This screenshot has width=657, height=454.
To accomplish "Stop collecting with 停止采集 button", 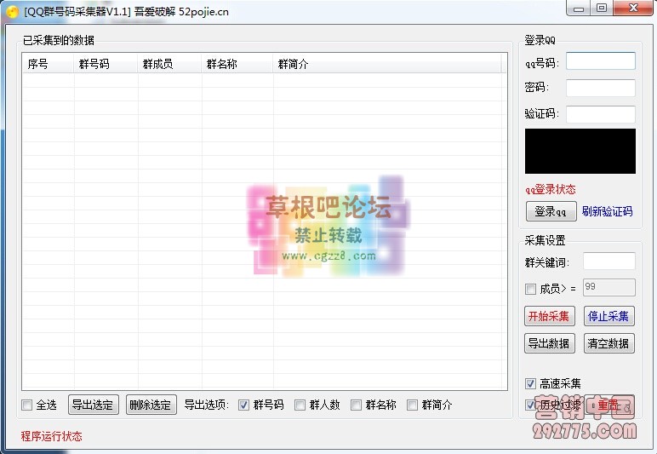I will (609, 316).
